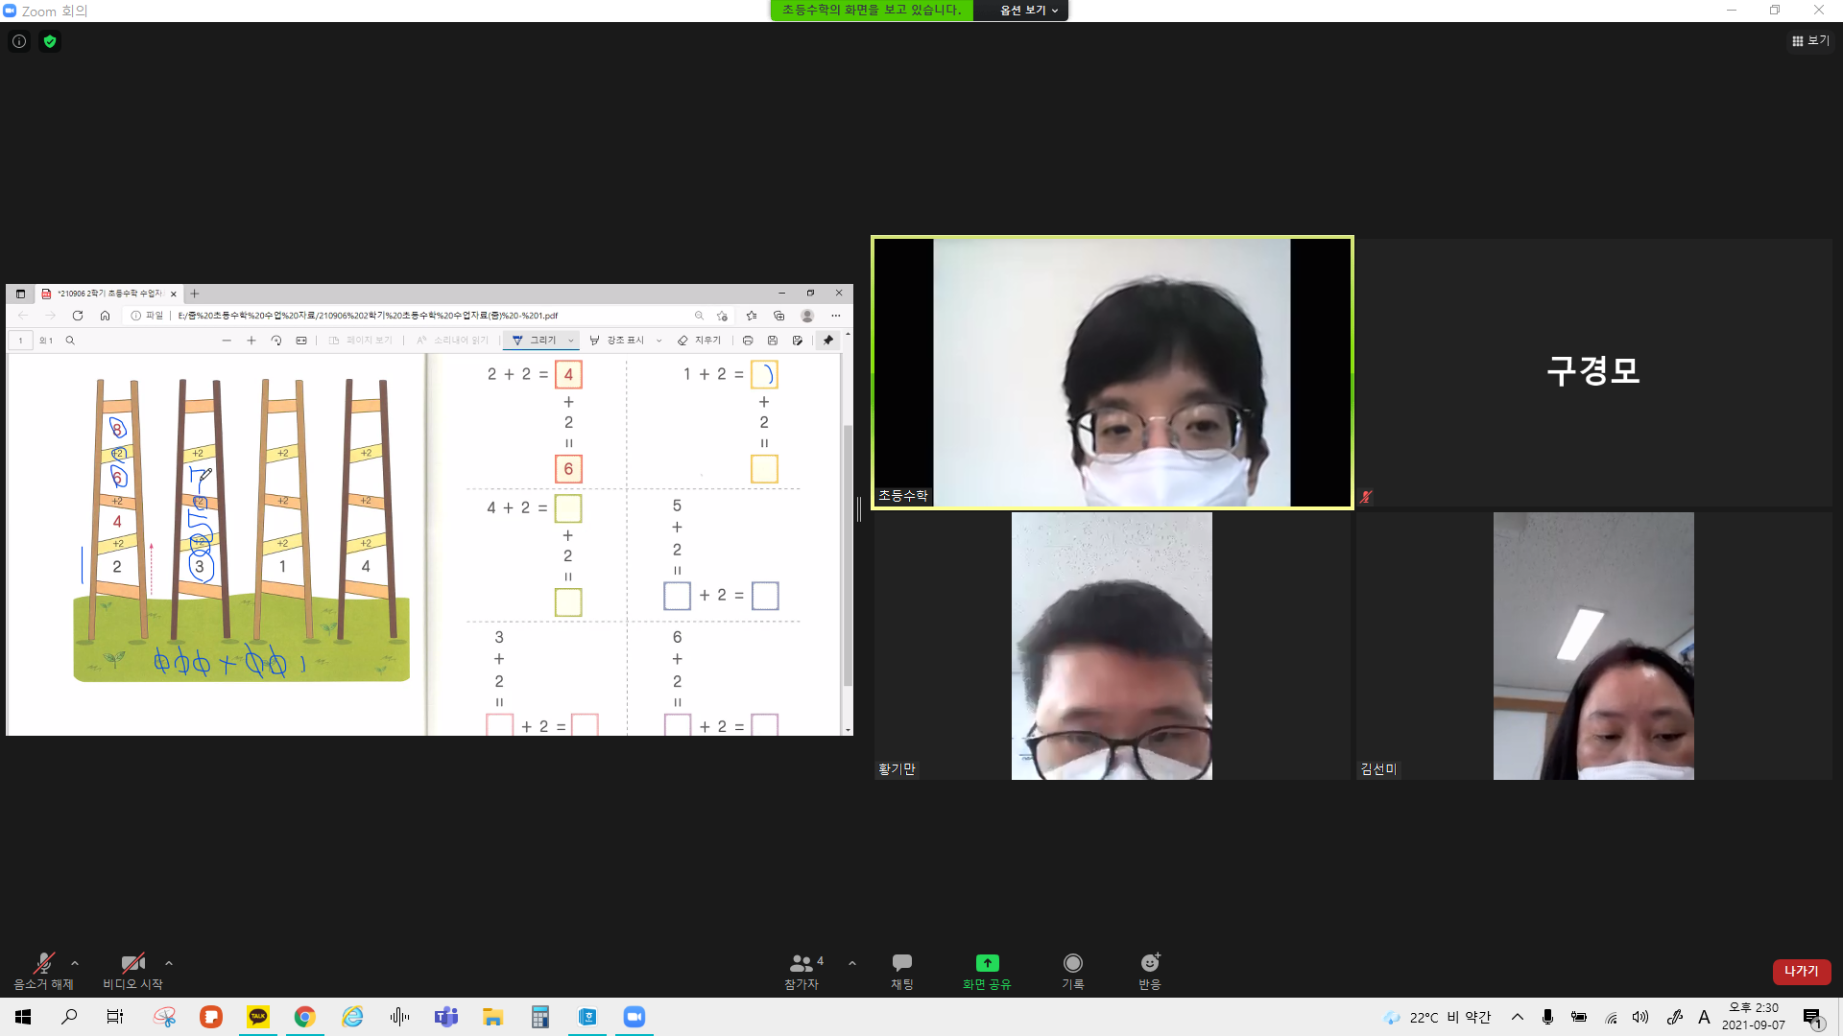Open the view options dropdown at top
Screen dimensions: 1843x1036
coord(1028,10)
